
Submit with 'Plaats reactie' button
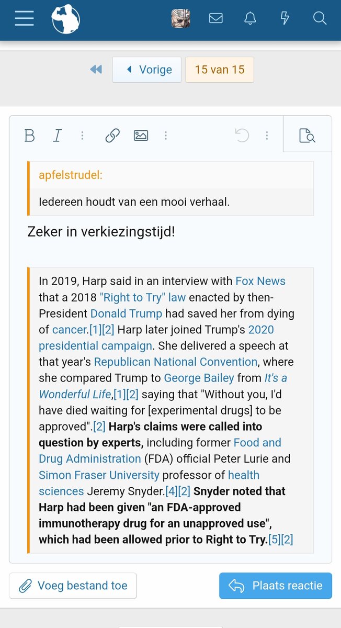276,586
